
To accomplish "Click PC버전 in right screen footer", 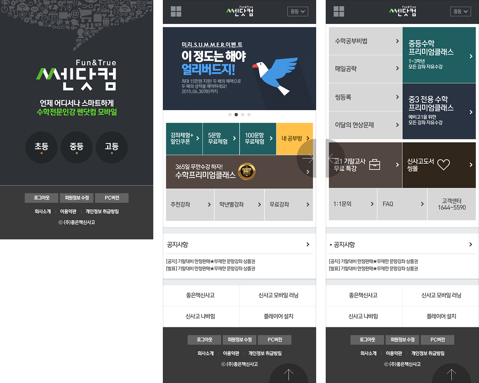I will coord(437,339).
